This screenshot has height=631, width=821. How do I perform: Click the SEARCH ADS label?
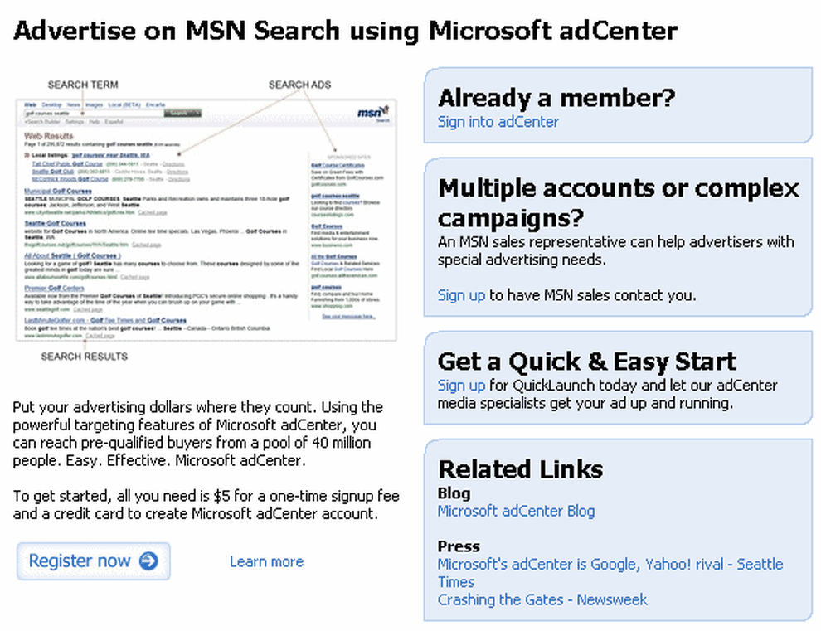(x=299, y=85)
